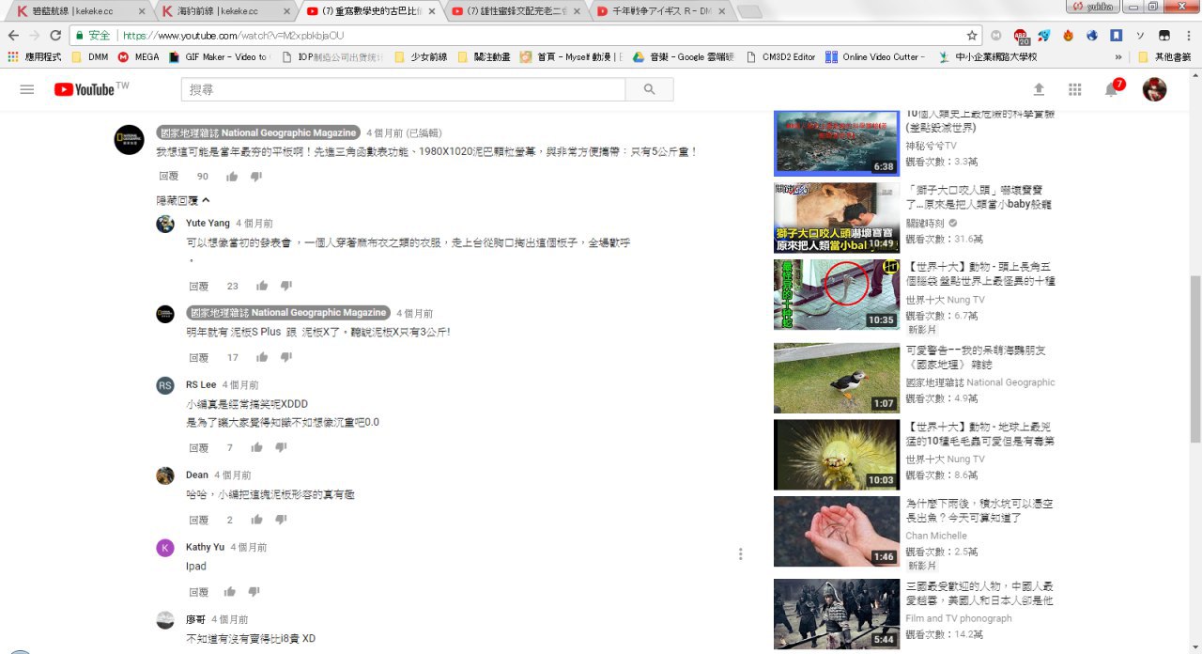The width and height of the screenshot is (1202, 654).
Task: Collapse replies with 隱藏回覆
Action: click(x=183, y=200)
